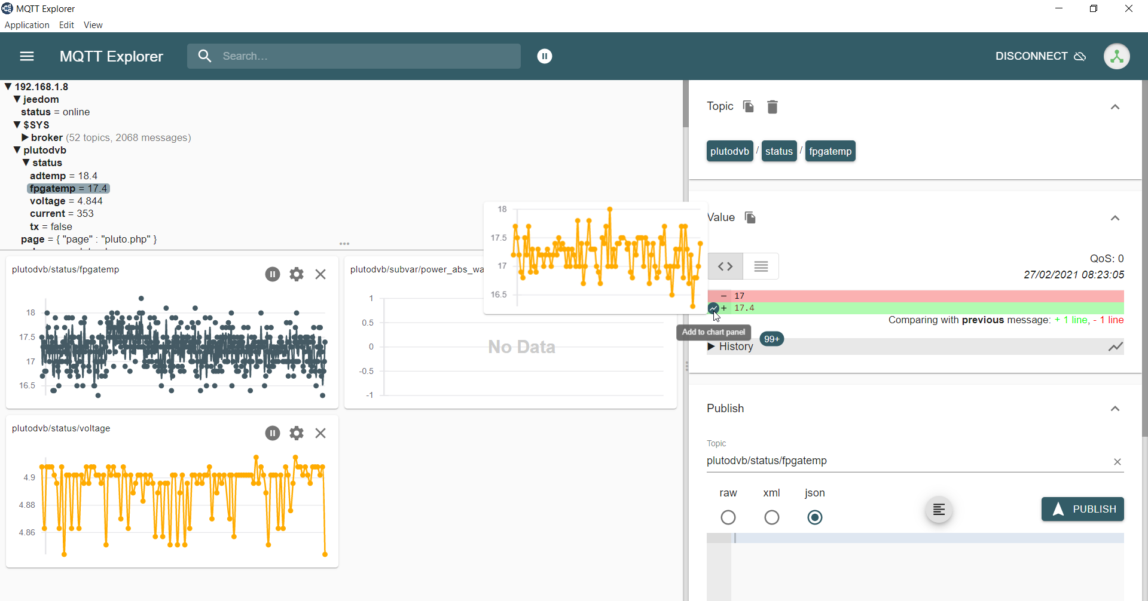Click the format JSON icon near Publish
This screenshot has height=601, width=1148.
[x=939, y=510]
